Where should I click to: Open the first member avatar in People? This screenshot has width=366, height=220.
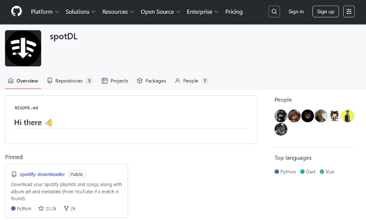click(x=281, y=116)
